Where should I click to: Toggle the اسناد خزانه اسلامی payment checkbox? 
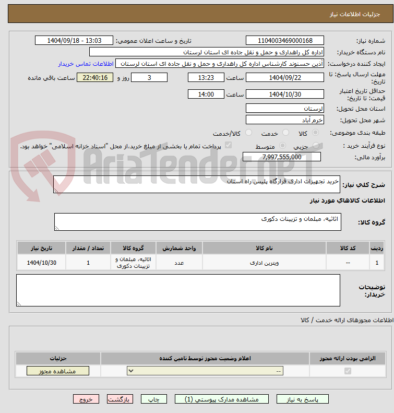228,145
